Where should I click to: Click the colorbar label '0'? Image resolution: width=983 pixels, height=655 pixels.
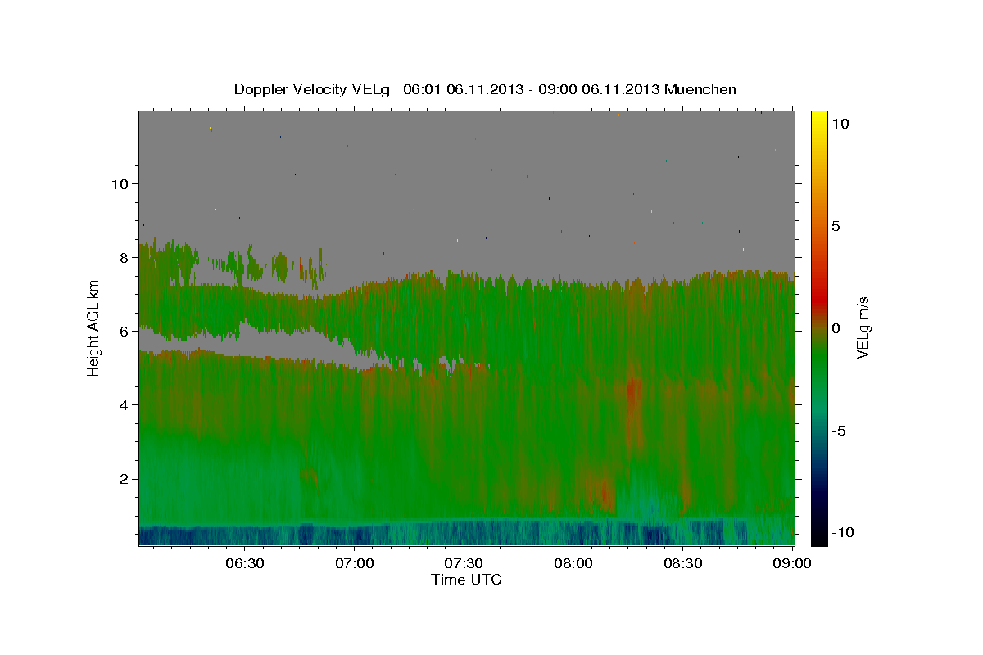836,328
